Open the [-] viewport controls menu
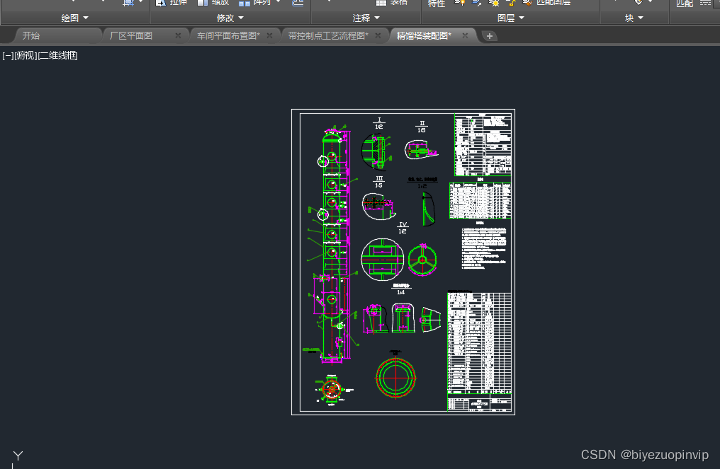This screenshot has width=720, height=469. coord(8,55)
